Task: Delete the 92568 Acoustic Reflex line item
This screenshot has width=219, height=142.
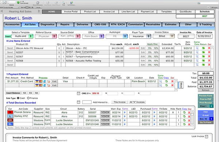Action: [x=209, y=60]
